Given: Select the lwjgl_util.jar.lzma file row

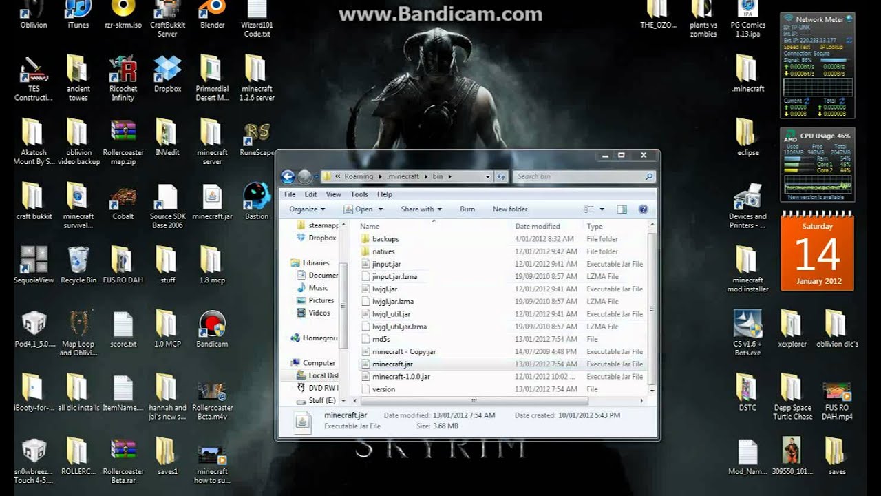Looking at the screenshot, I should point(502,327).
